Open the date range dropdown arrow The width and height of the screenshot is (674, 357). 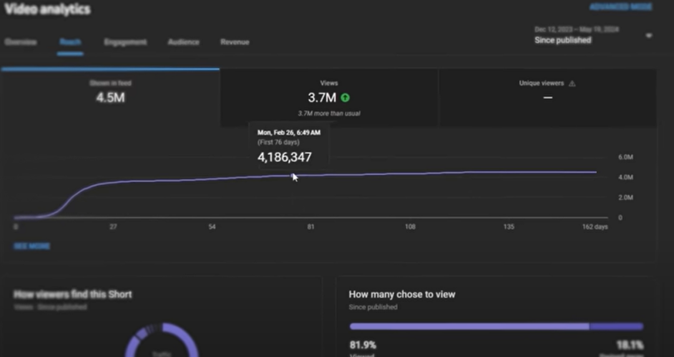click(648, 36)
